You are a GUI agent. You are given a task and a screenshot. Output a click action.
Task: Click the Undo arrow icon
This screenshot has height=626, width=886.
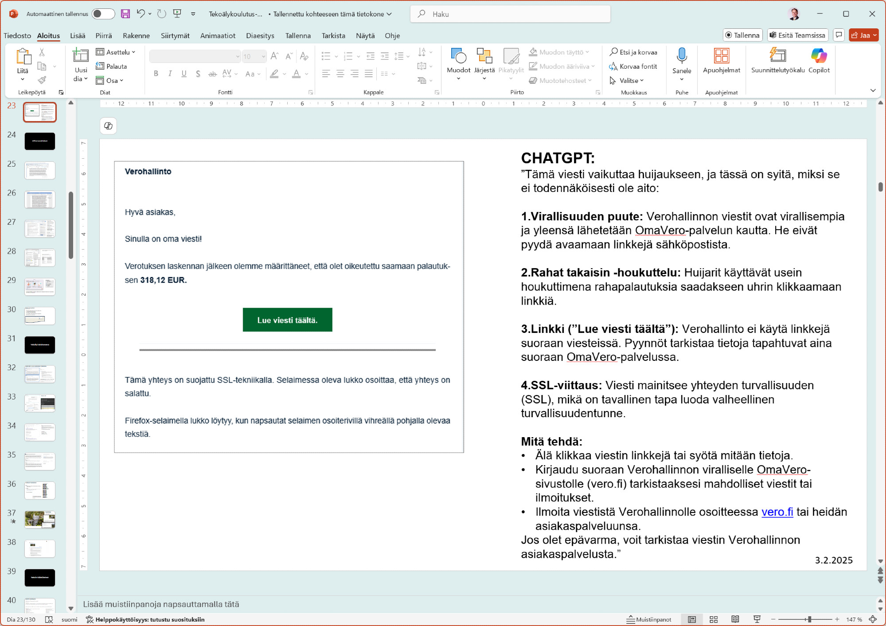141,14
